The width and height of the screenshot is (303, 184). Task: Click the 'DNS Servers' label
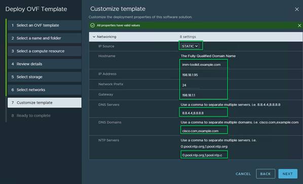tap(109, 105)
